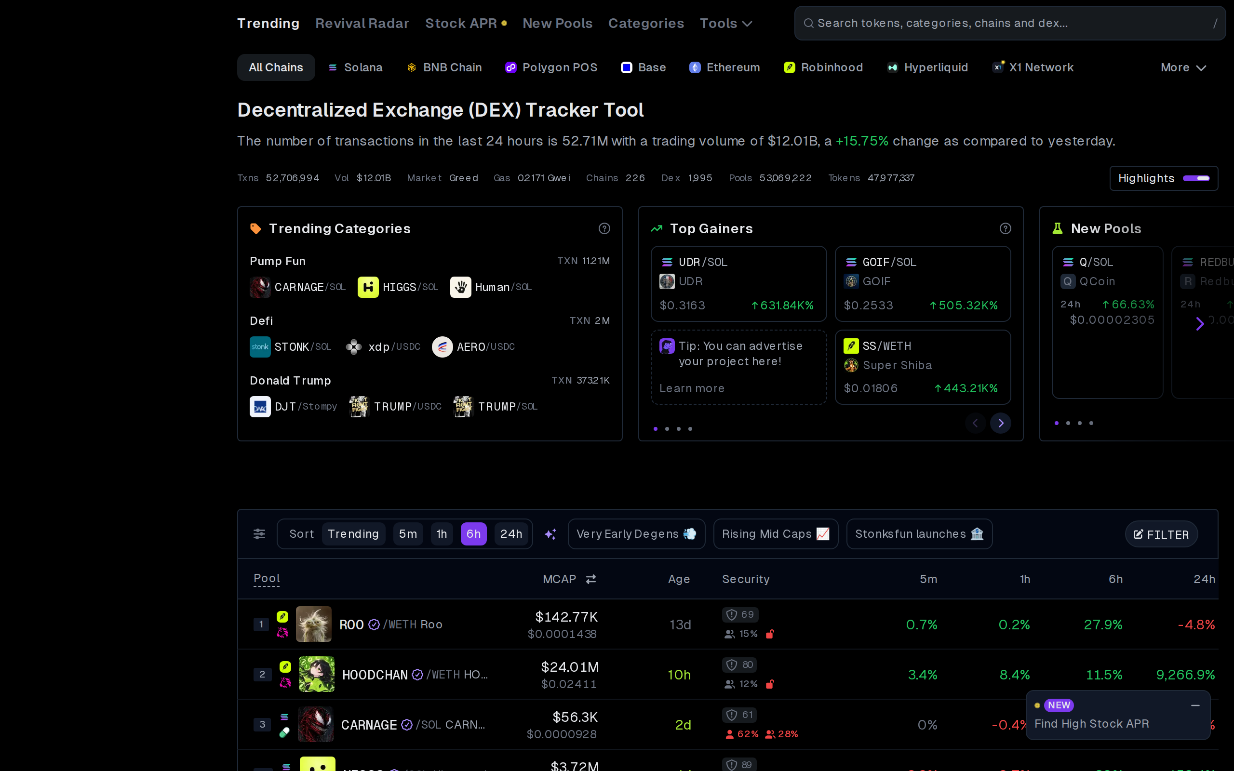Click Human/SOL hand icon
Screen dimensions: 1234x771
point(460,287)
